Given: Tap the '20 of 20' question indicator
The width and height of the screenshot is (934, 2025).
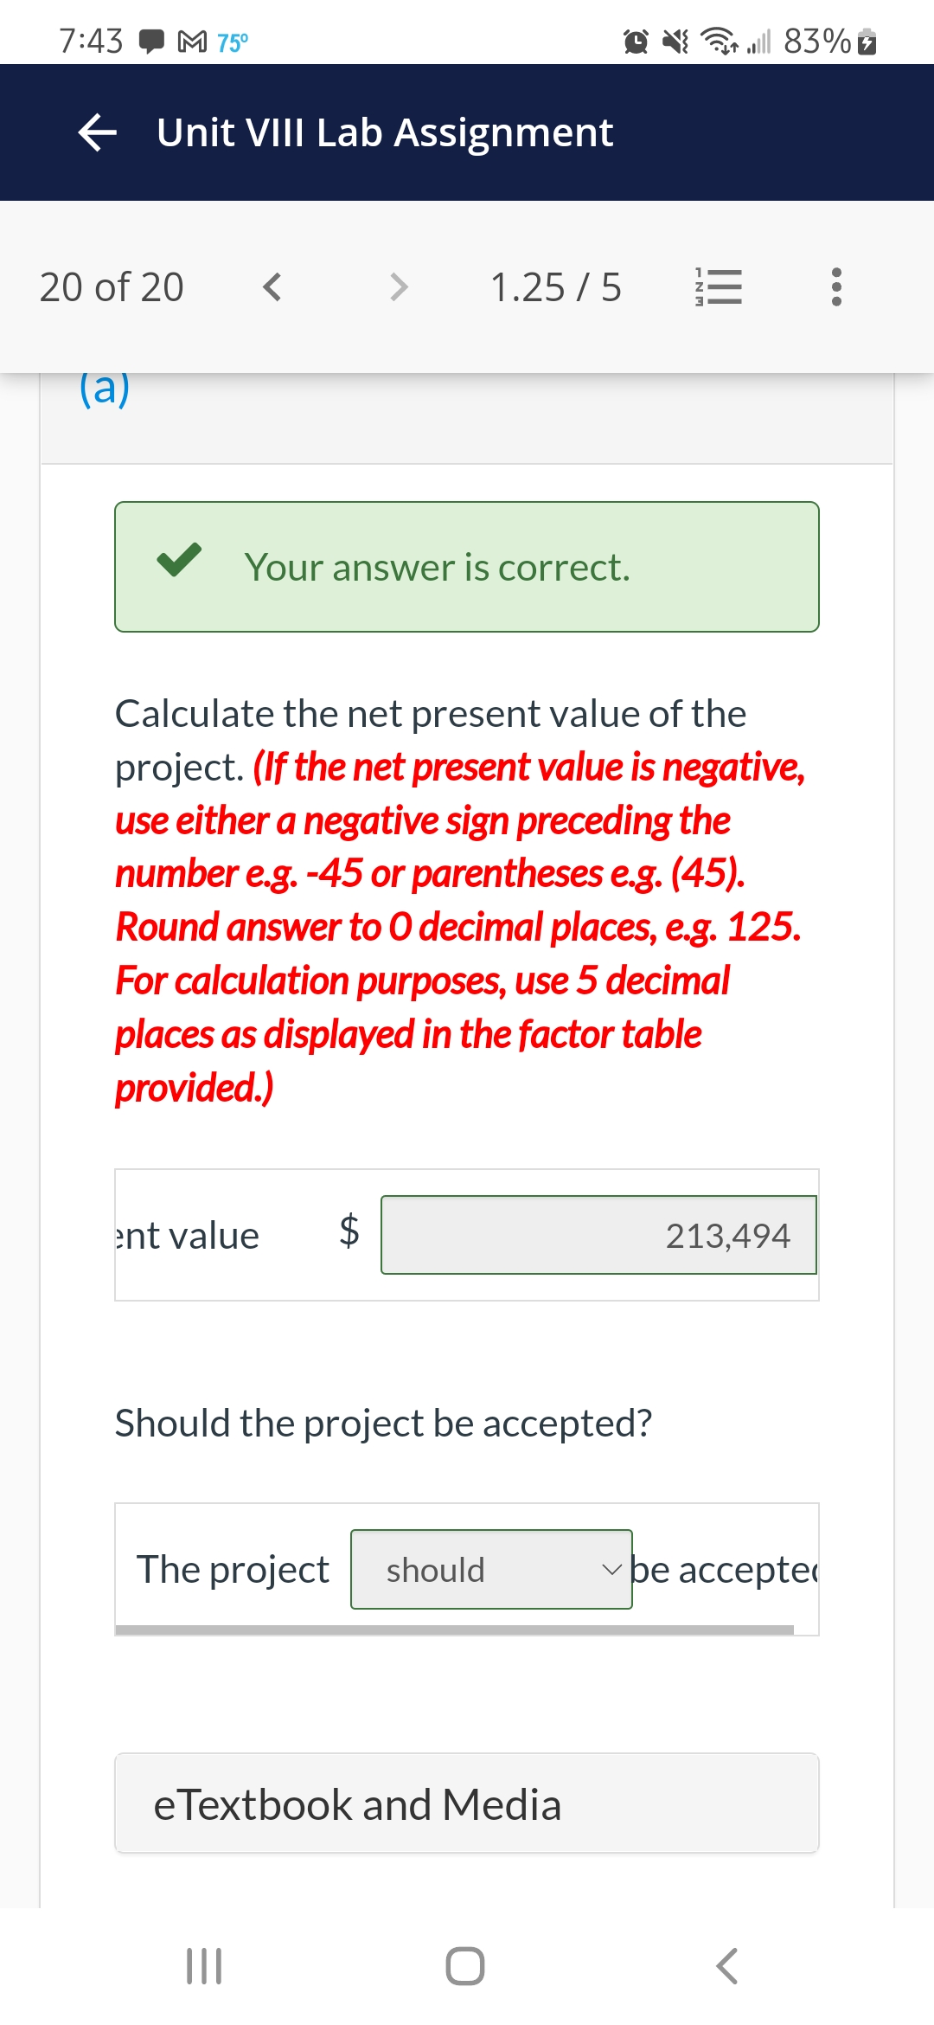Looking at the screenshot, I should 112,288.
